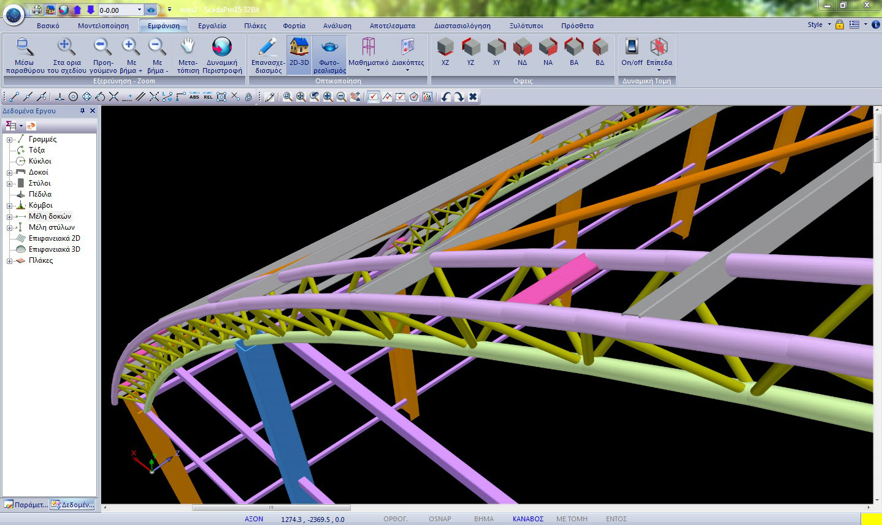Screen dimensions: 882x525
Task: Click the print icon in quick access bar
Action: (x=37, y=10)
